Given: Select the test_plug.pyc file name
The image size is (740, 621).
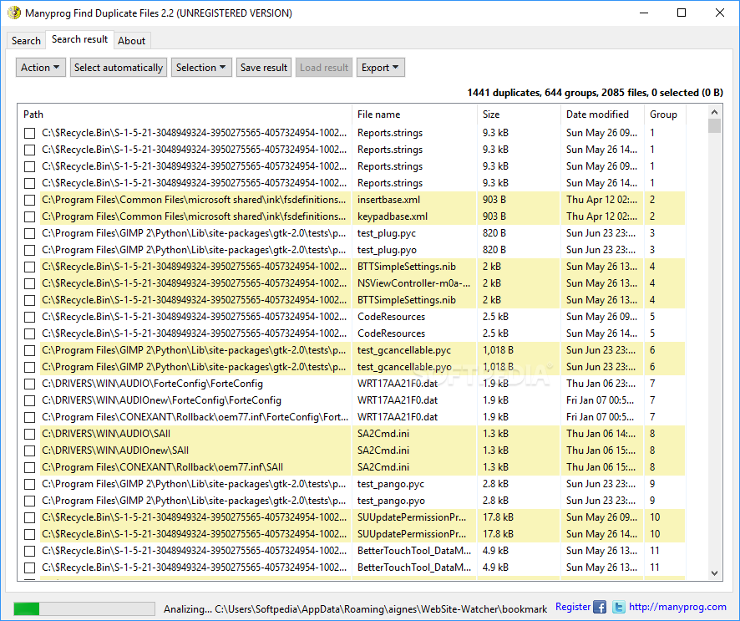Looking at the screenshot, I should pyautogui.click(x=387, y=233).
